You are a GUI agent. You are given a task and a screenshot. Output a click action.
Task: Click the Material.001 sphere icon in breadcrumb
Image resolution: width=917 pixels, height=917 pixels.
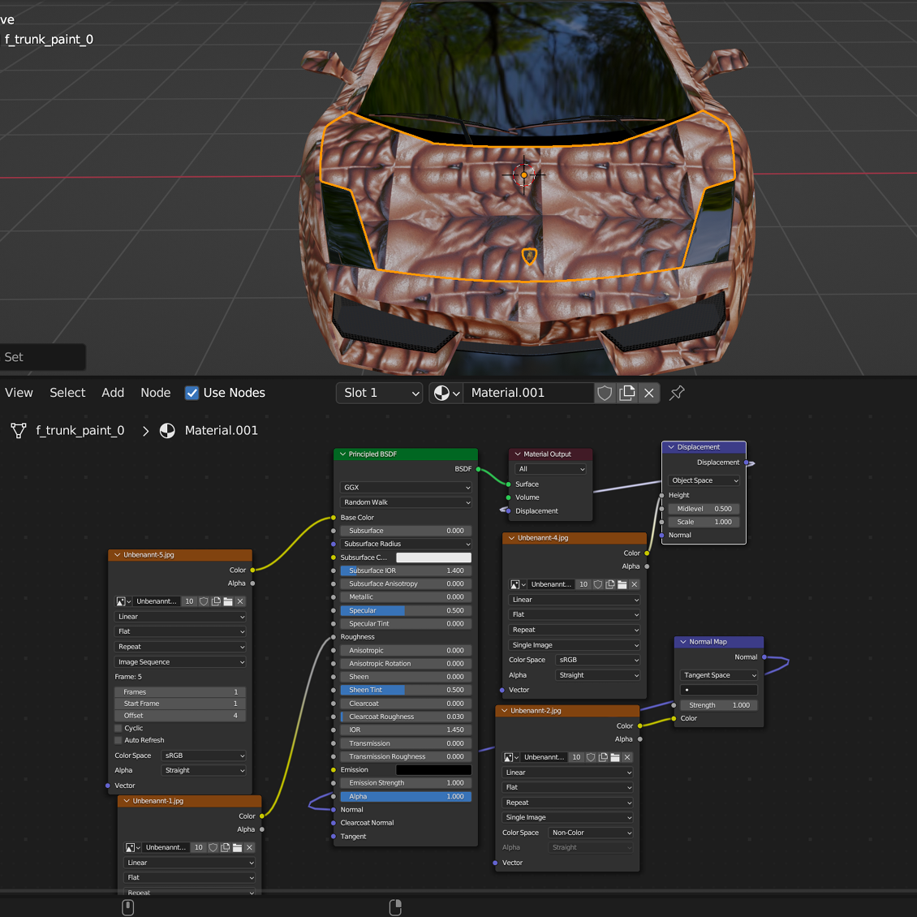tap(167, 430)
